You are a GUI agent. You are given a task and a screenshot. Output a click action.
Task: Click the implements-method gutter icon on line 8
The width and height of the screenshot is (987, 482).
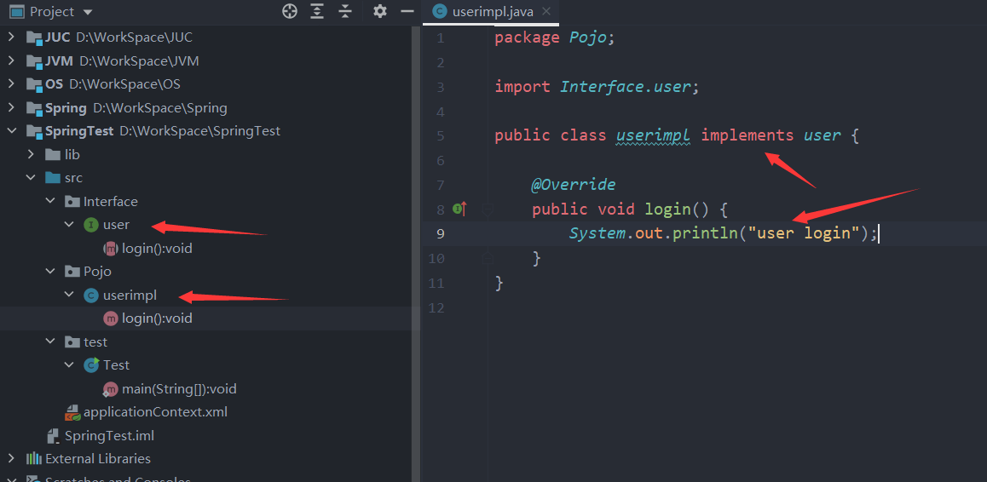pos(460,209)
